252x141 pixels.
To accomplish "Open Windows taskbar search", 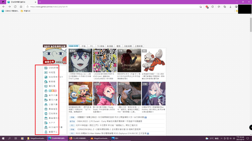I will (9, 138).
